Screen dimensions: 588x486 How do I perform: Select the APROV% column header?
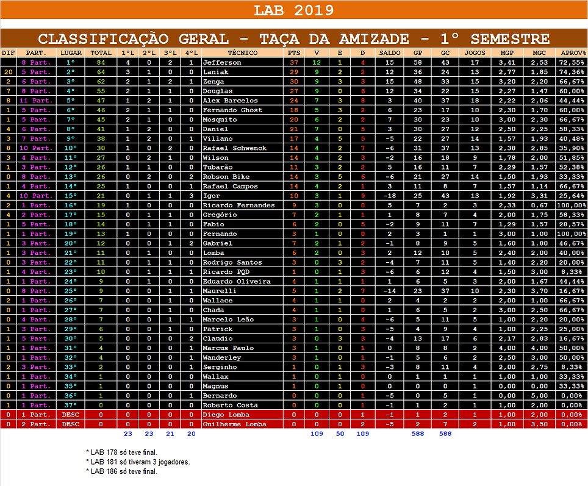pyautogui.click(x=571, y=53)
